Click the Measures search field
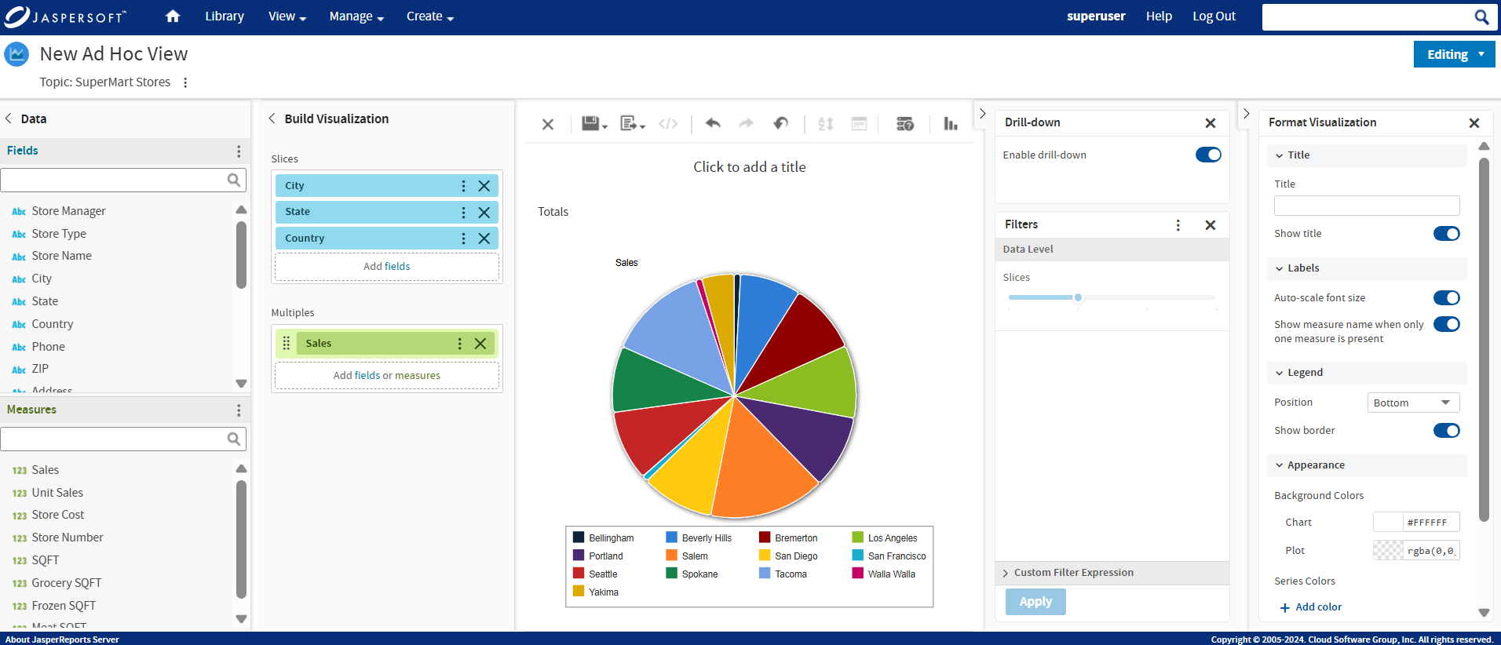1501x645 pixels. (x=123, y=439)
